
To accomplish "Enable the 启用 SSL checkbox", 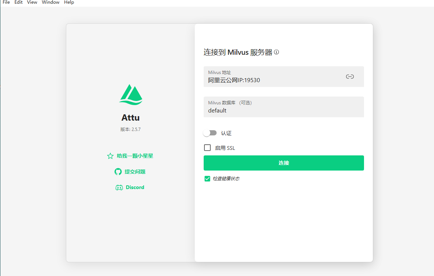I will click(207, 148).
